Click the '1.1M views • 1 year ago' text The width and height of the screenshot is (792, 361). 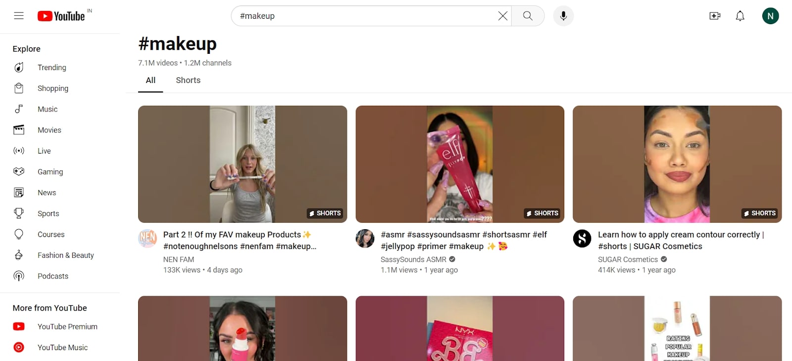[x=419, y=270]
